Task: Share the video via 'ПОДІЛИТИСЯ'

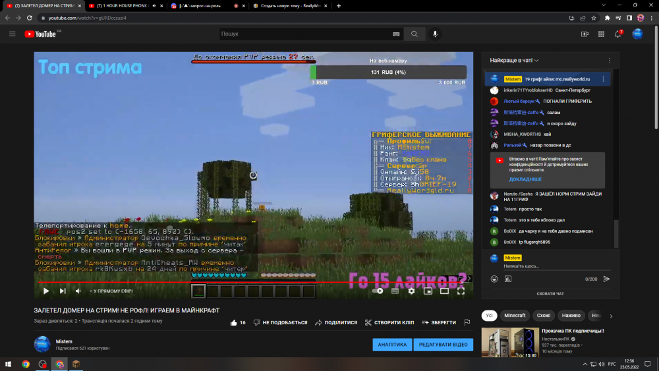Action: [x=336, y=323]
